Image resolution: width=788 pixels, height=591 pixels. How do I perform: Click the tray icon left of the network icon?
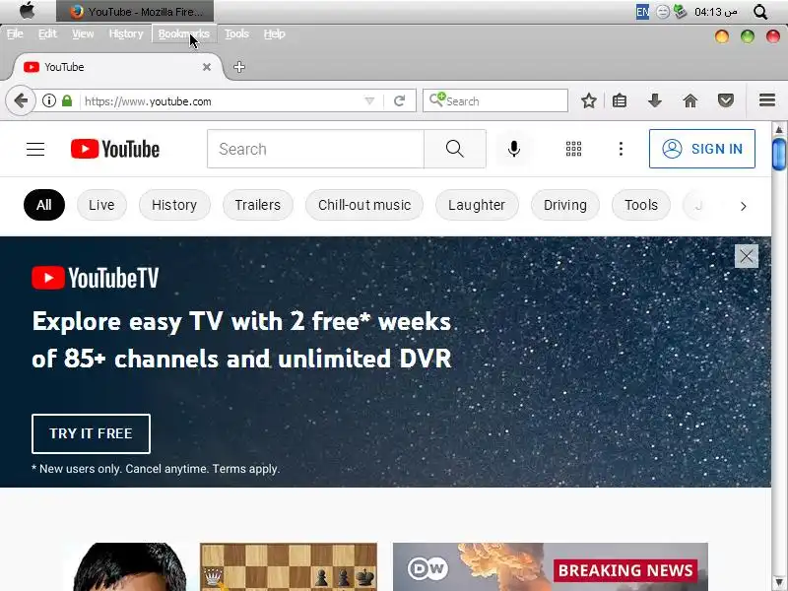pos(663,12)
